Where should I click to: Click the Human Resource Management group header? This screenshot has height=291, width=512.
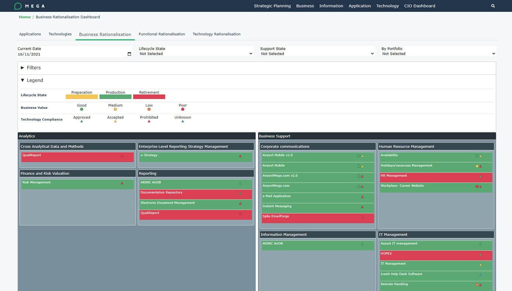(x=436, y=147)
